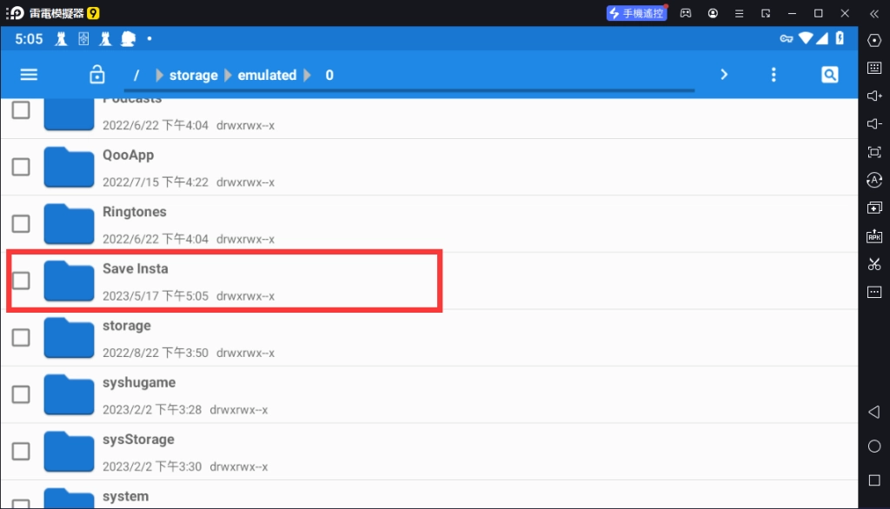Navigate to storage in breadcrumb path
Viewport: 890px width, 509px height.
click(194, 75)
